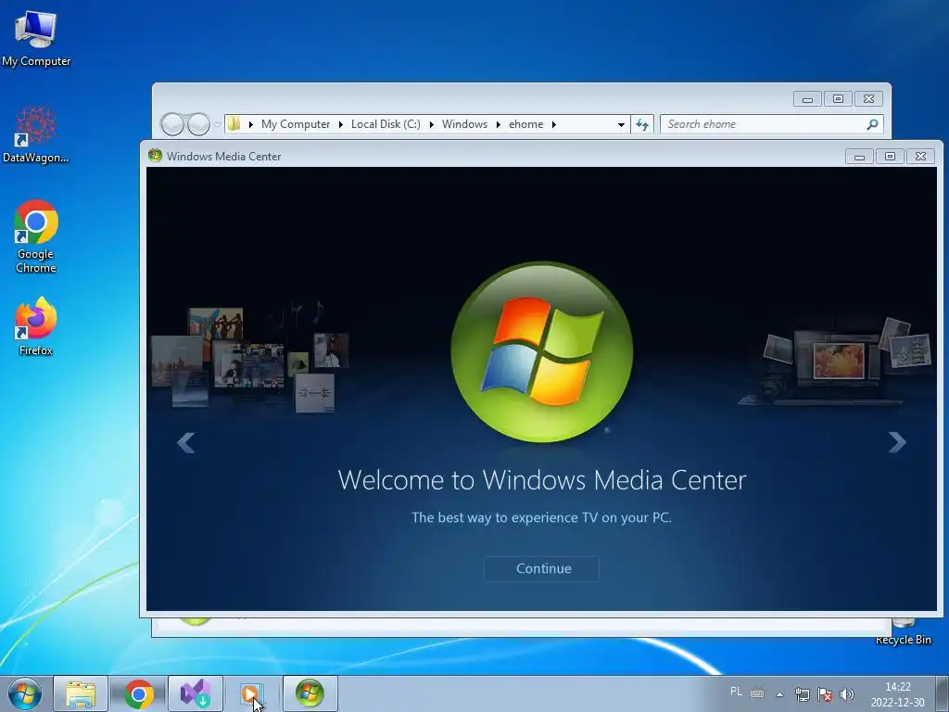
Task: Open address bar history dropdown
Action: (621, 125)
